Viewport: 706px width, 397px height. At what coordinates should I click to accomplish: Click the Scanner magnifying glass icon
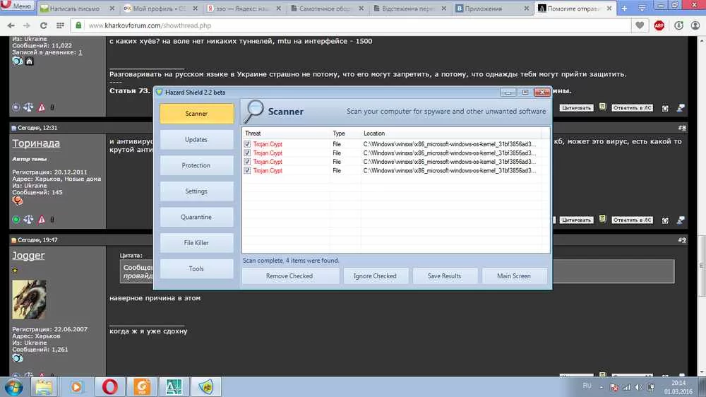(x=253, y=112)
